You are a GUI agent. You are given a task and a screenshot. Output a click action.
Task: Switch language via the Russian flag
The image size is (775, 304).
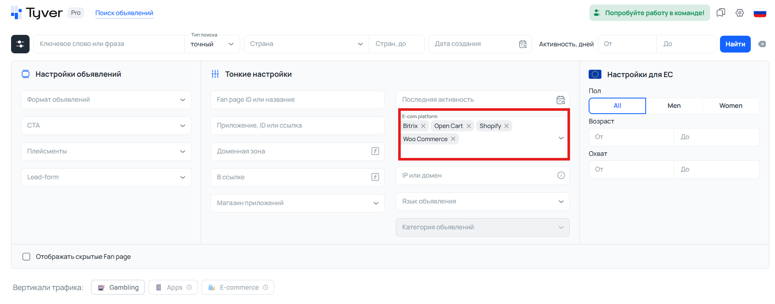760,13
